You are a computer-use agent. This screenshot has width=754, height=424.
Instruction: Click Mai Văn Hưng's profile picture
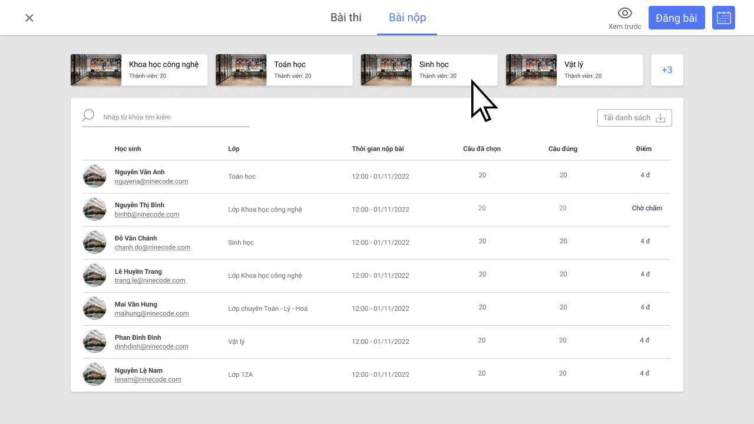click(95, 308)
